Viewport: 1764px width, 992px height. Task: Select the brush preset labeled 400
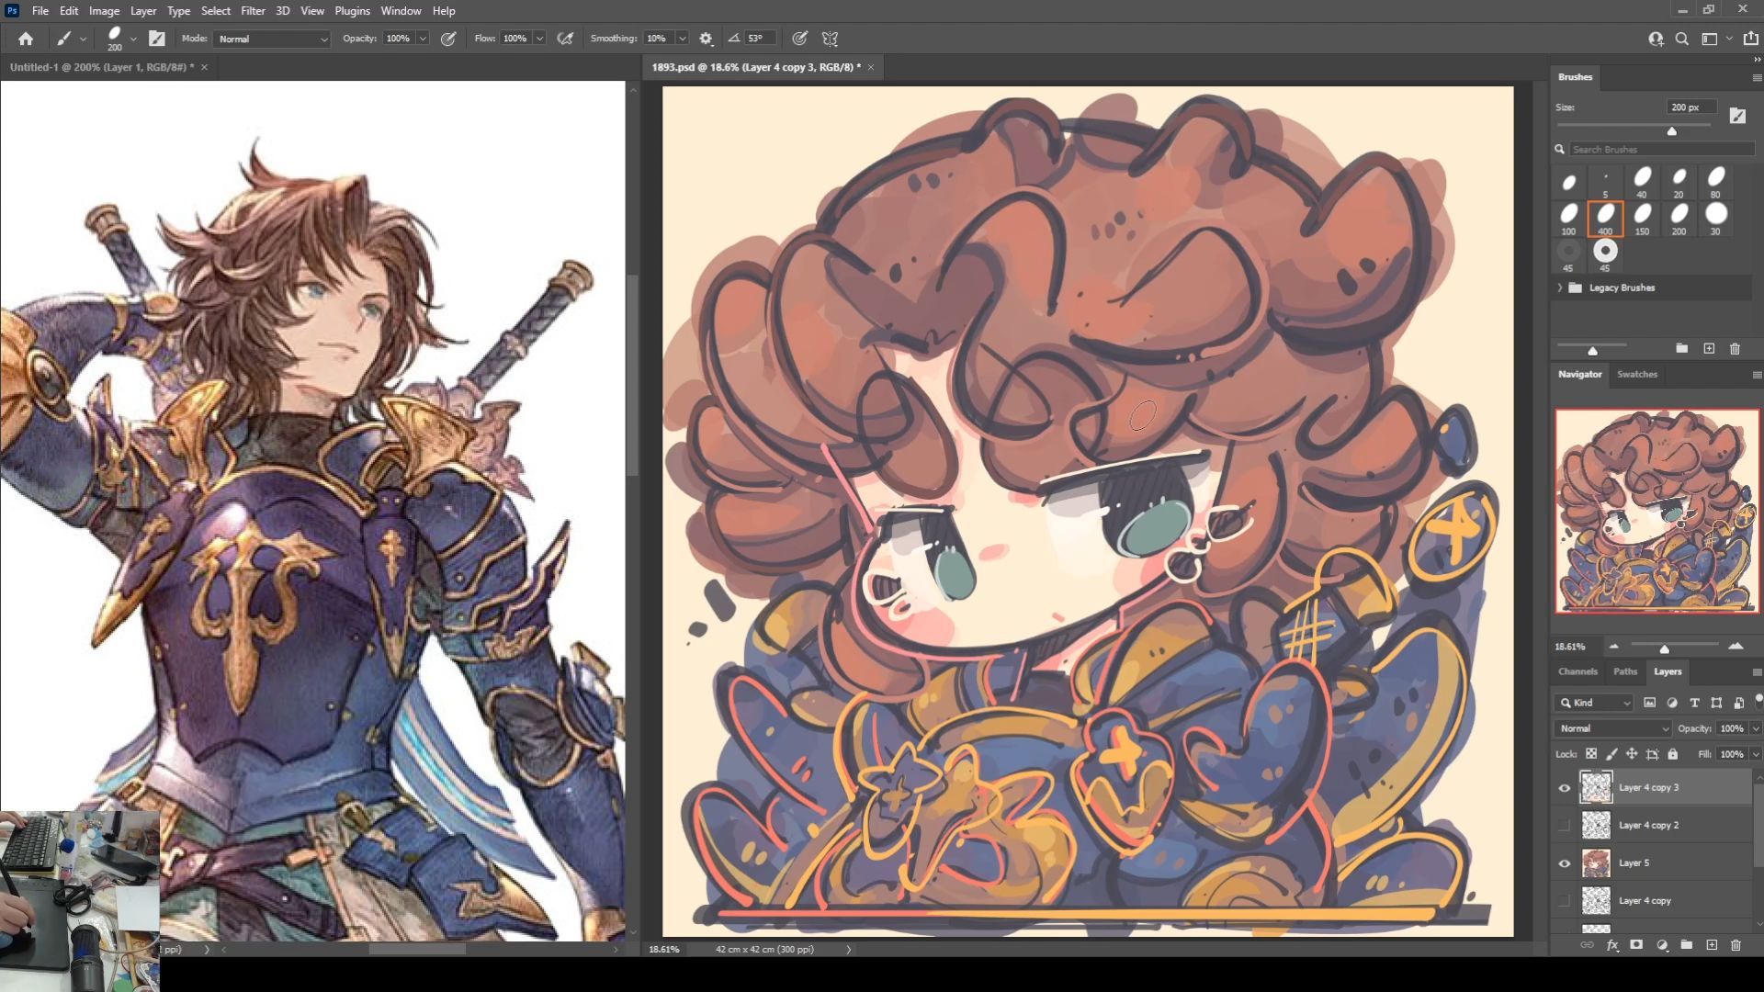pos(1605,220)
